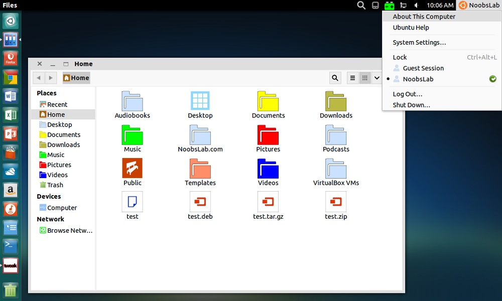Viewport: 502px width, 301px height.
Task: Open Amazon from the launcher
Action: [10, 190]
